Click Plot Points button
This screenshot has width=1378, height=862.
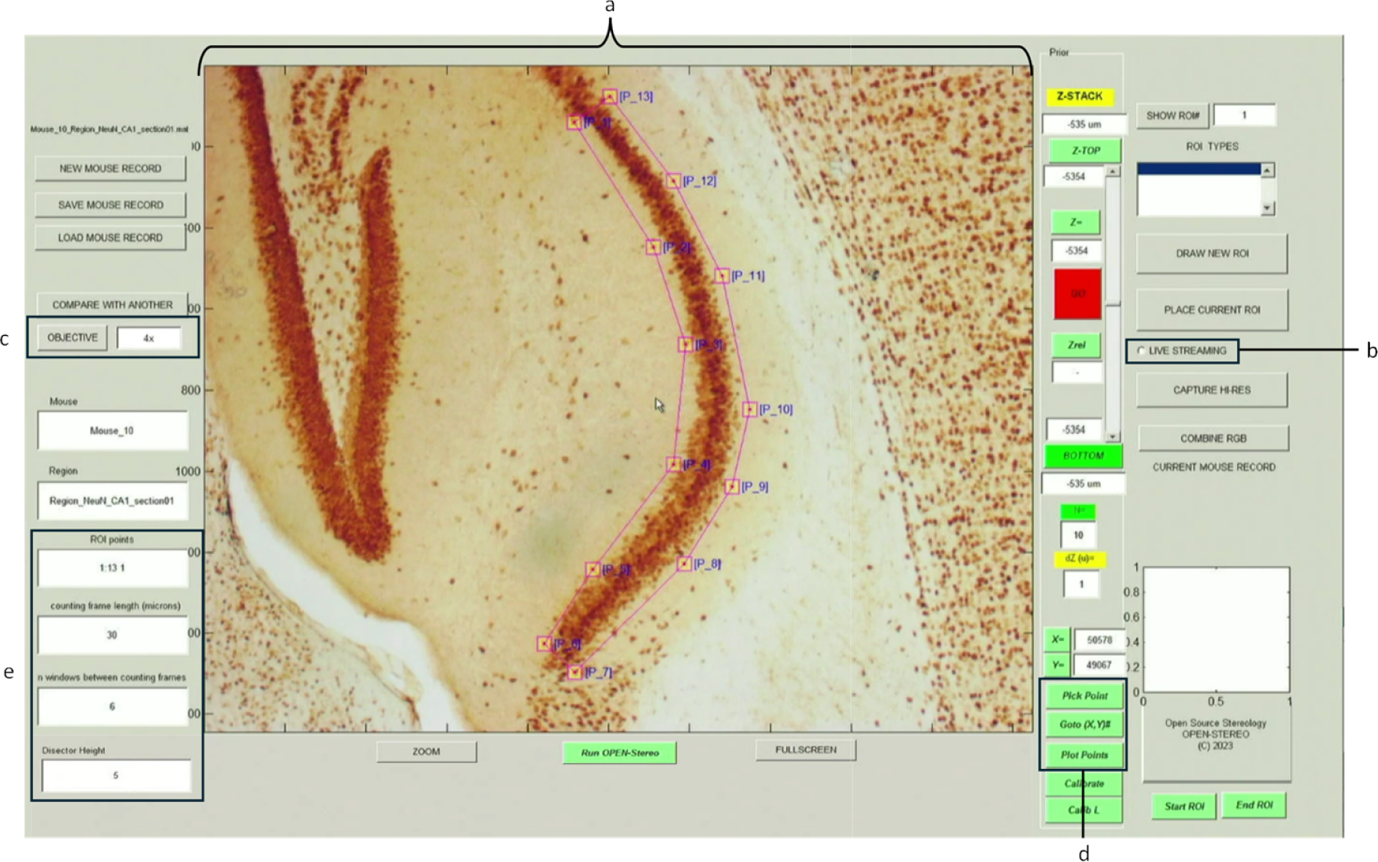(x=1084, y=755)
